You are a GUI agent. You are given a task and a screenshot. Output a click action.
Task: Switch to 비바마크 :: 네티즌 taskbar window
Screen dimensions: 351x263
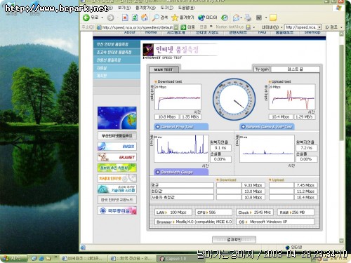tap(82, 258)
